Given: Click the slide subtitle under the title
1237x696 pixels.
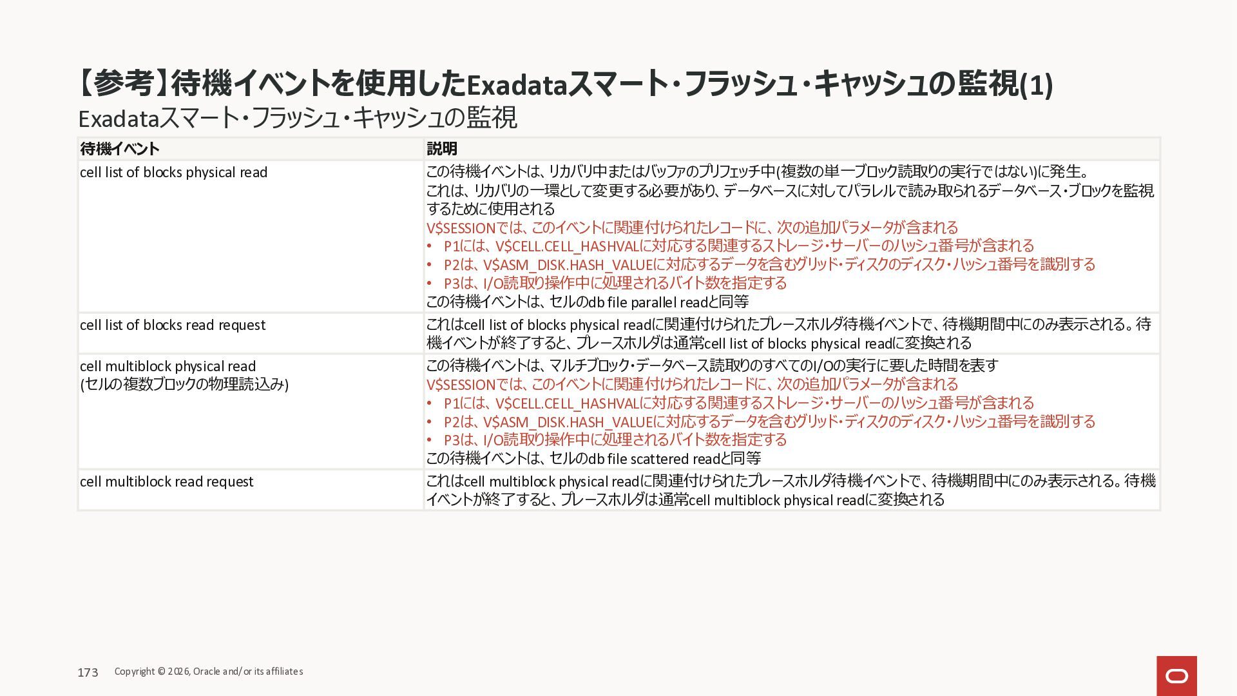Looking at the screenshot, I should coord(297,118).
